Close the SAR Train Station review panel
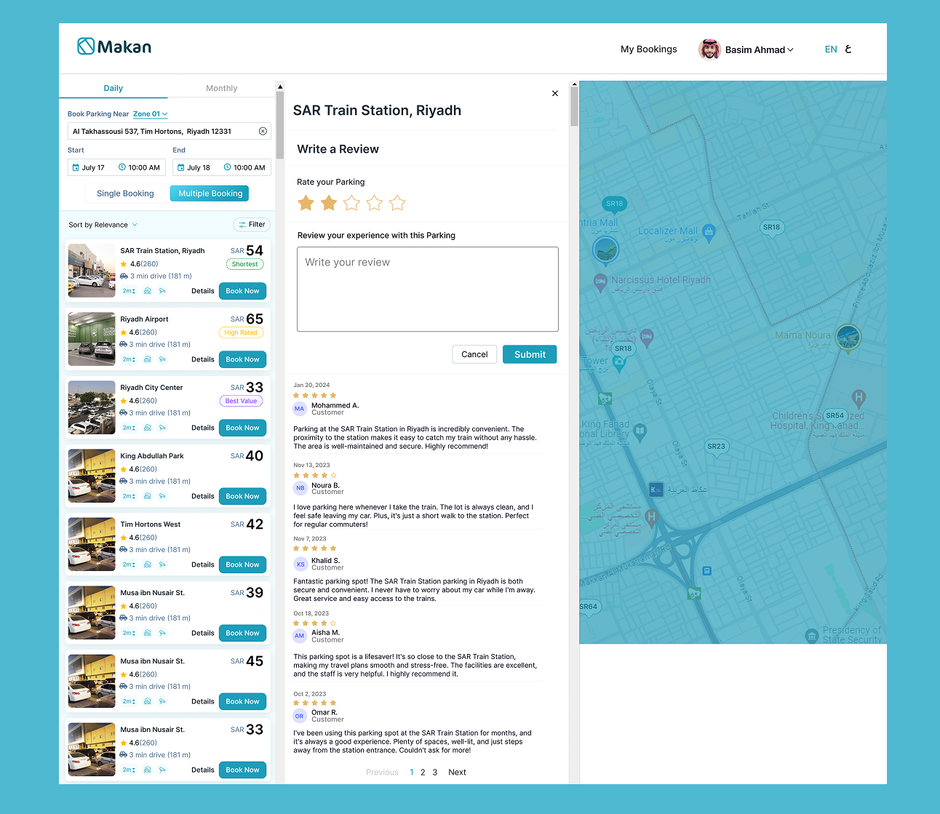The height and width of the screenshot is (814, 940). [555, 94]
